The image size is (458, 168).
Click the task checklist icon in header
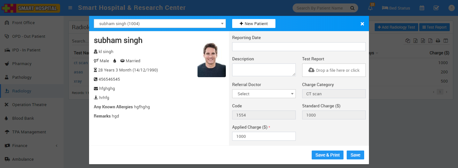pos(436,8)
